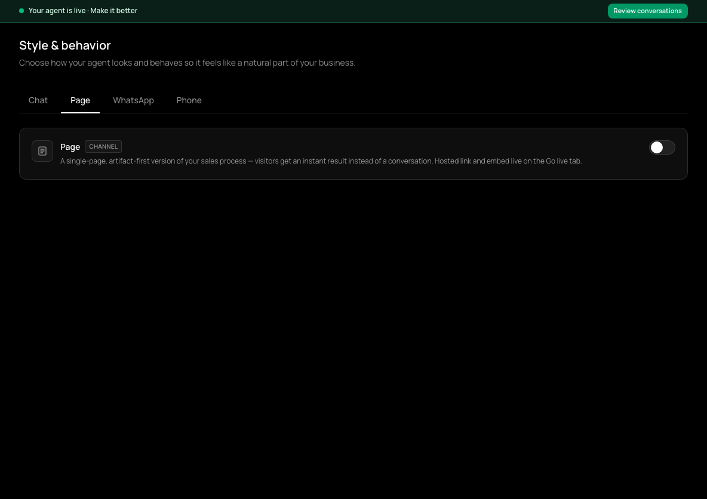
Task: Click the Review conversations button
Action: pos(647,11)
